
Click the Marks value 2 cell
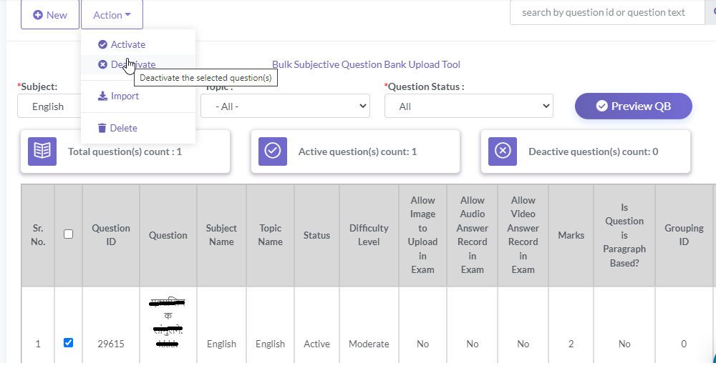tap(571, 344)
